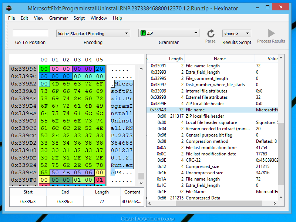Viewport: 296px width, 222px height.
Task: Click the results vertical scrollbar thumb
Action: coord(281,154)
